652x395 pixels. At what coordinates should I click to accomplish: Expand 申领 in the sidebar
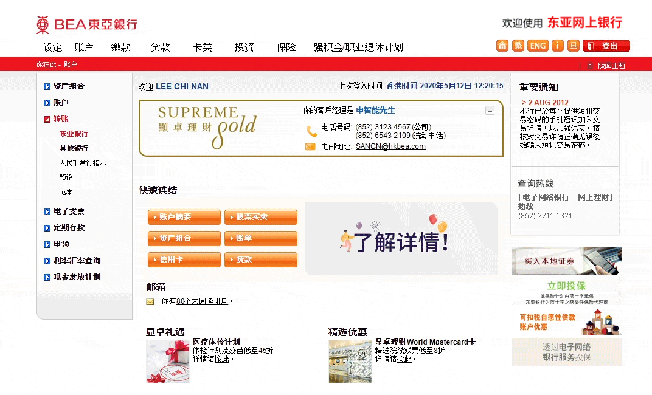57,244
